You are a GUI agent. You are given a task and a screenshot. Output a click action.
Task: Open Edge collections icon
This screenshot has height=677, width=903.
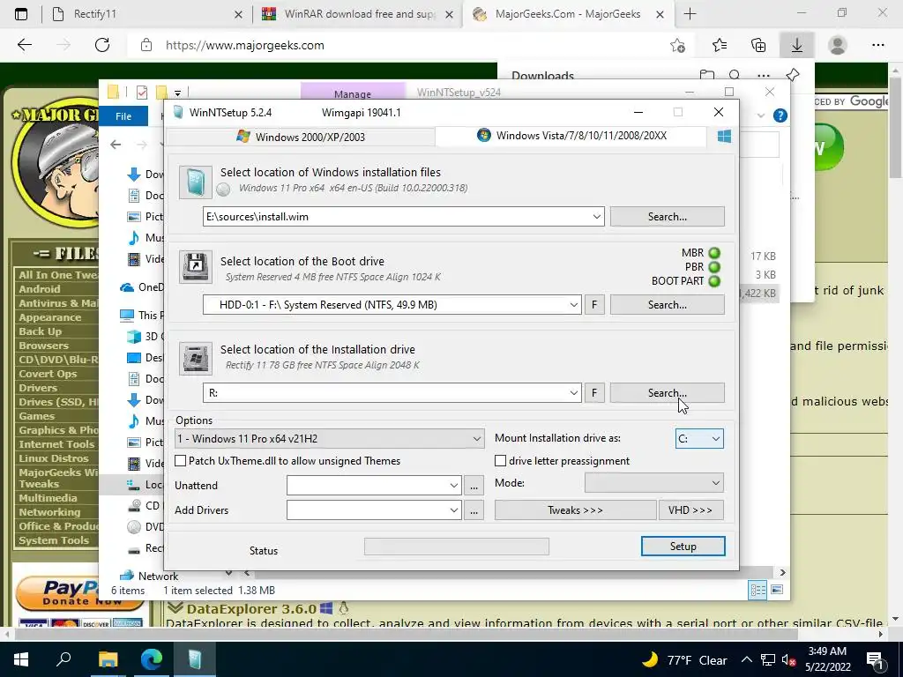click(x=758, y=45)
